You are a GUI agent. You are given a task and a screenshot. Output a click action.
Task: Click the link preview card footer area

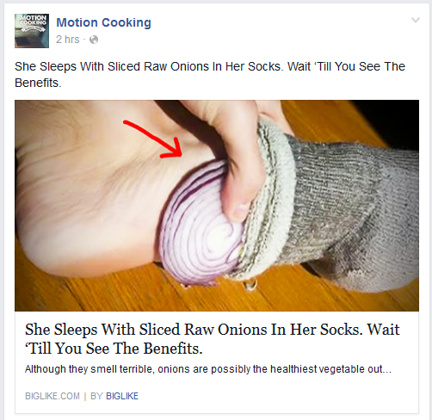pos(217,396)
